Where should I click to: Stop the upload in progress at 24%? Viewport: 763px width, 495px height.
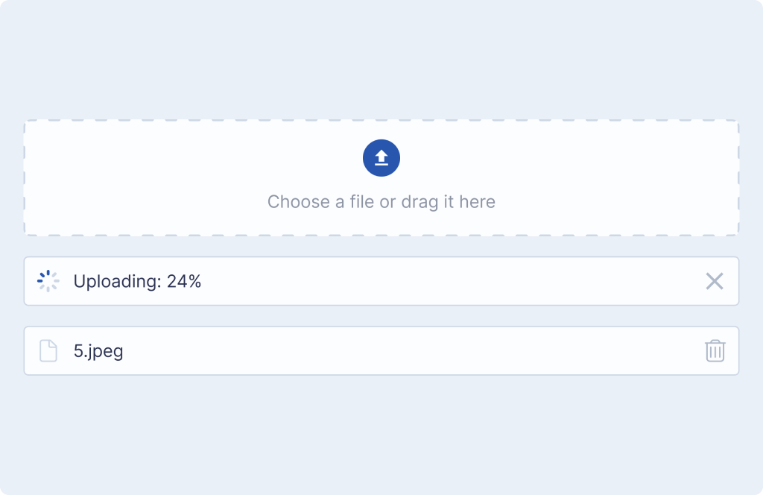[x=715, y=281]
